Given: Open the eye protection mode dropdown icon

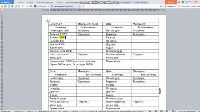Looking at the screenshot, I should pyautogui.click(x=173, y=111).
